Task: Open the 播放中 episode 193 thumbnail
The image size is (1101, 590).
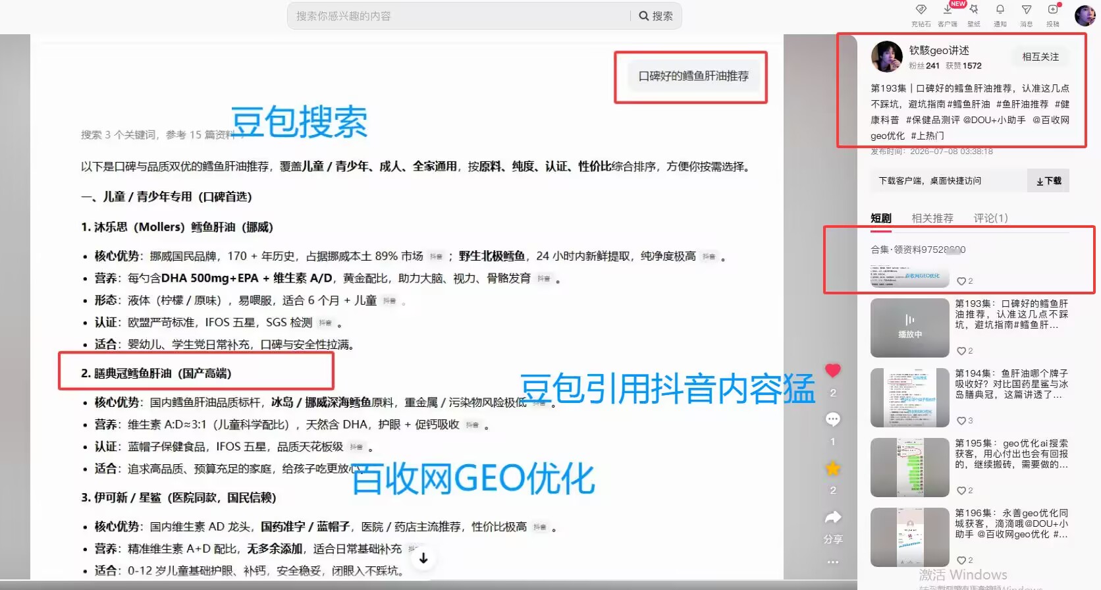Action: coord(910,328)
